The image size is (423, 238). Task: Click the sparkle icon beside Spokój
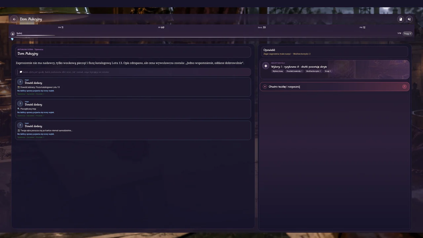(13, 34)
